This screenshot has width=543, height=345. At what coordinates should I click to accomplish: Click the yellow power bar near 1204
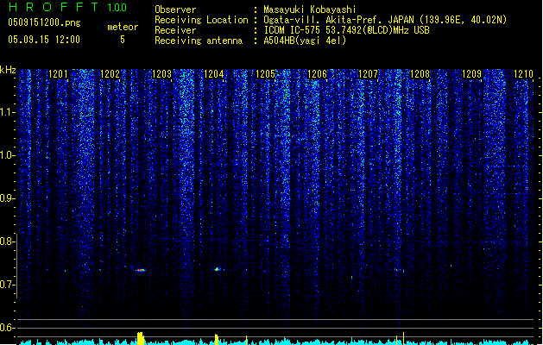217,340
